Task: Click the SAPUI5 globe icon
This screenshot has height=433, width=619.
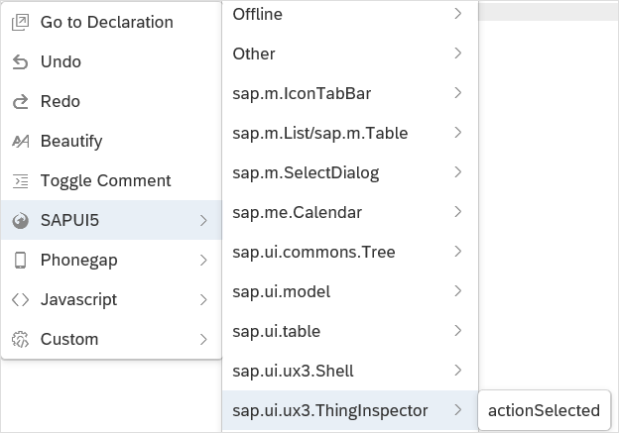Action: click(x=20, y=220)
